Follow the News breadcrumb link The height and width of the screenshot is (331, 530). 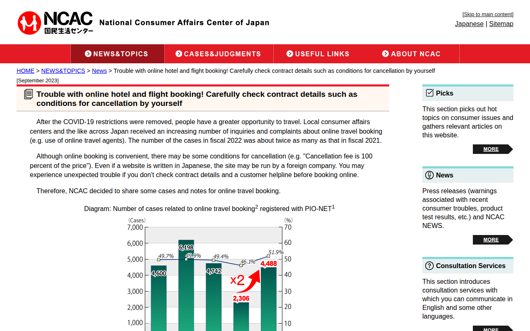coord(99,70)
